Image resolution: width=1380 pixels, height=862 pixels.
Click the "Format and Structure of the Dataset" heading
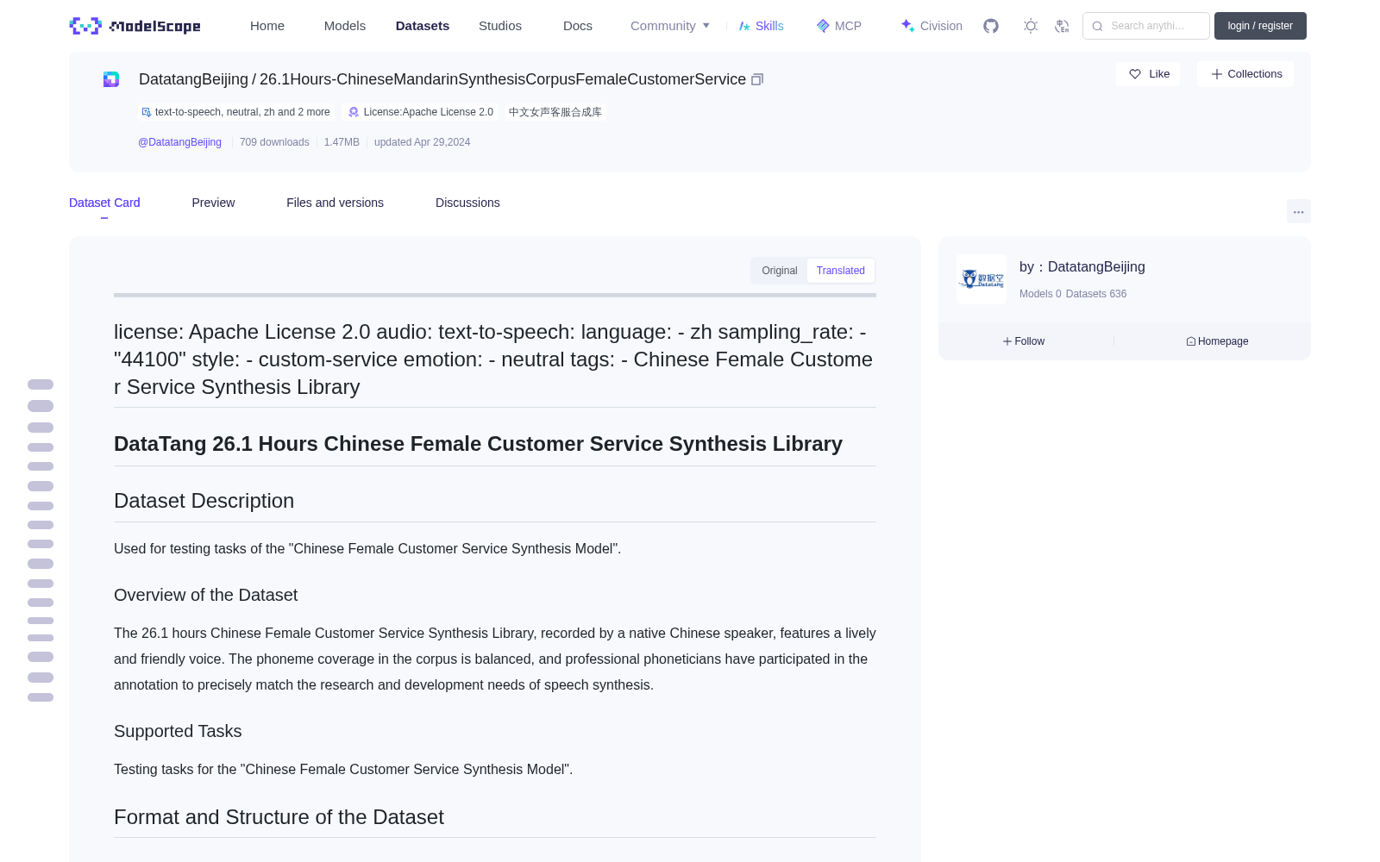(x=279, y=817)
